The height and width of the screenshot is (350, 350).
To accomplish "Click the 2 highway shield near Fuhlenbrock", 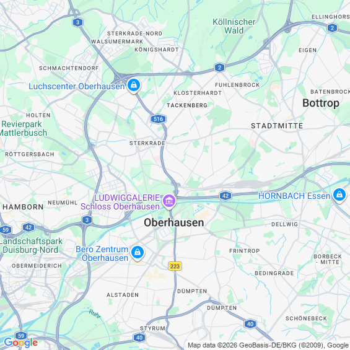I will pos(219,68).
